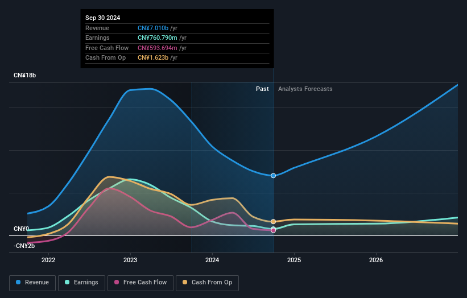Viewport: 467px width, 298px height.
Task: Select the pink Free Cash Flow data marker
Action: point(273,230)
